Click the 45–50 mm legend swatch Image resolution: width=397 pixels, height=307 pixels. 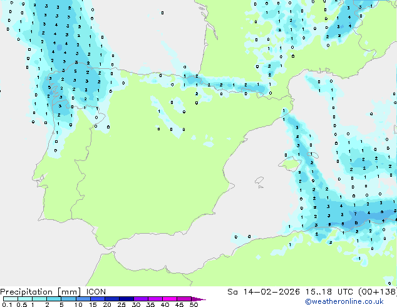coord(184,299)
